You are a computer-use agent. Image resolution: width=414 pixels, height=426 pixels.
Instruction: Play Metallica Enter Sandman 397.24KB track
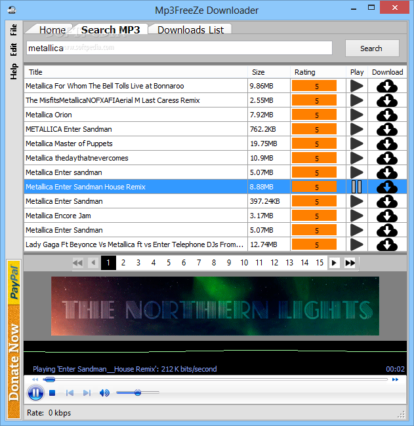pyautogui.click(x=357, y=201)
